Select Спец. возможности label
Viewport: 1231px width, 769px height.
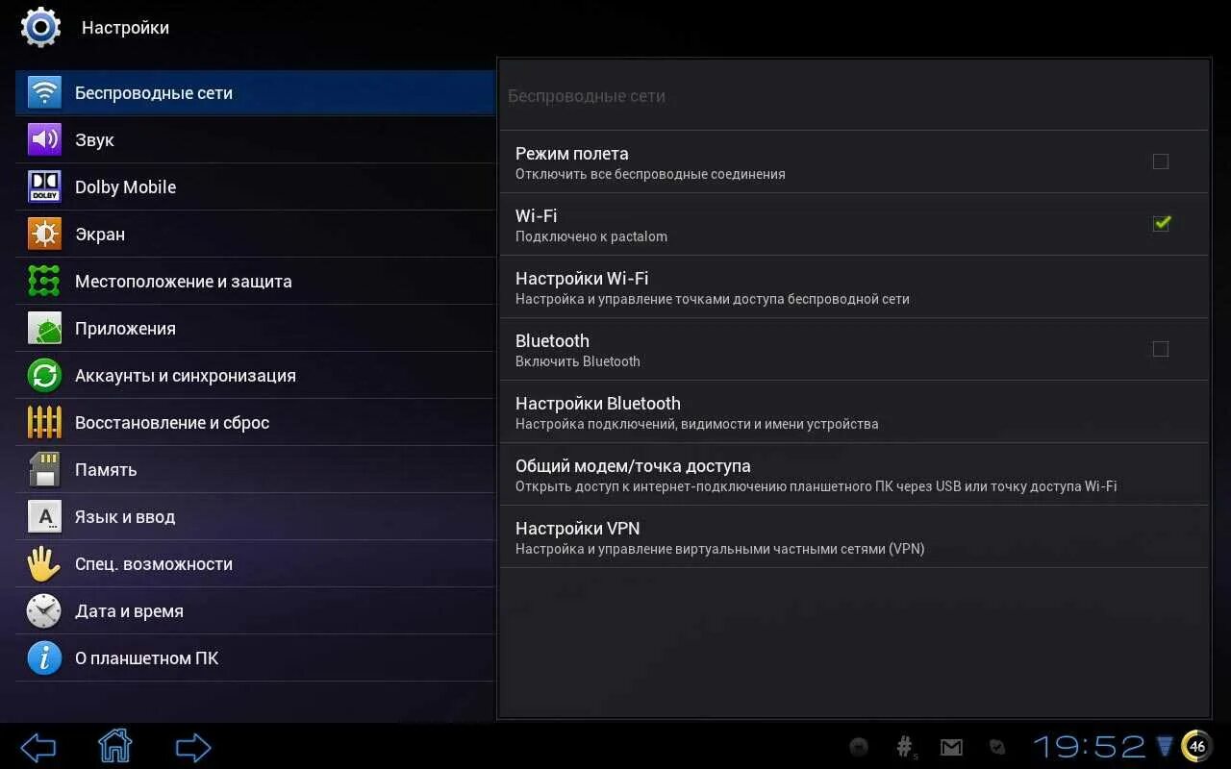pyautogui.click(x=154, y=564)
